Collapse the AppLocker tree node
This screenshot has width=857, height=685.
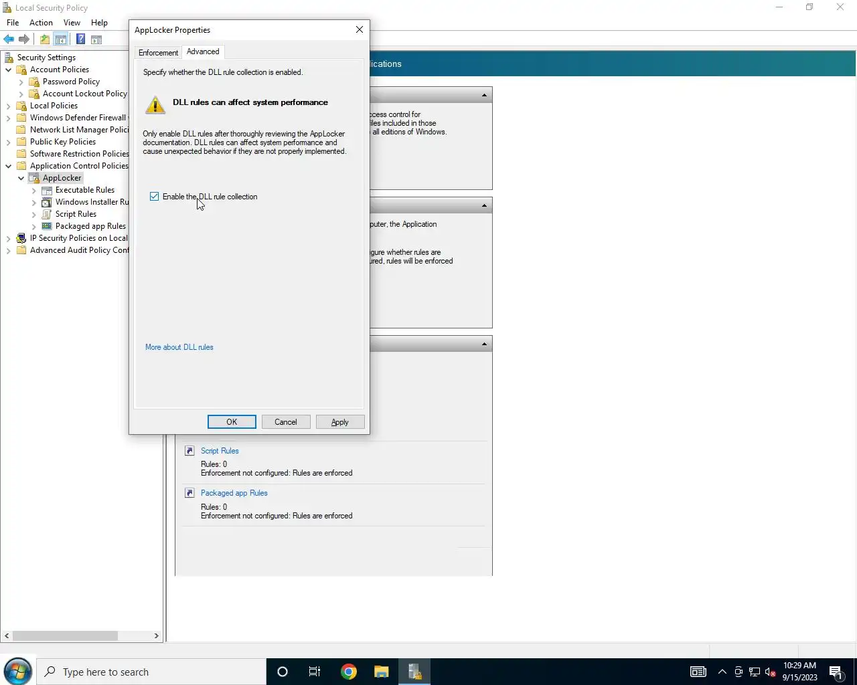click(21, 178)
